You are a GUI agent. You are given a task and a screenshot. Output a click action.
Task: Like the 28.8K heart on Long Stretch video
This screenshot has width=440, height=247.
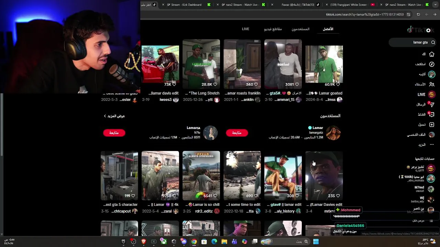point(215,84)
